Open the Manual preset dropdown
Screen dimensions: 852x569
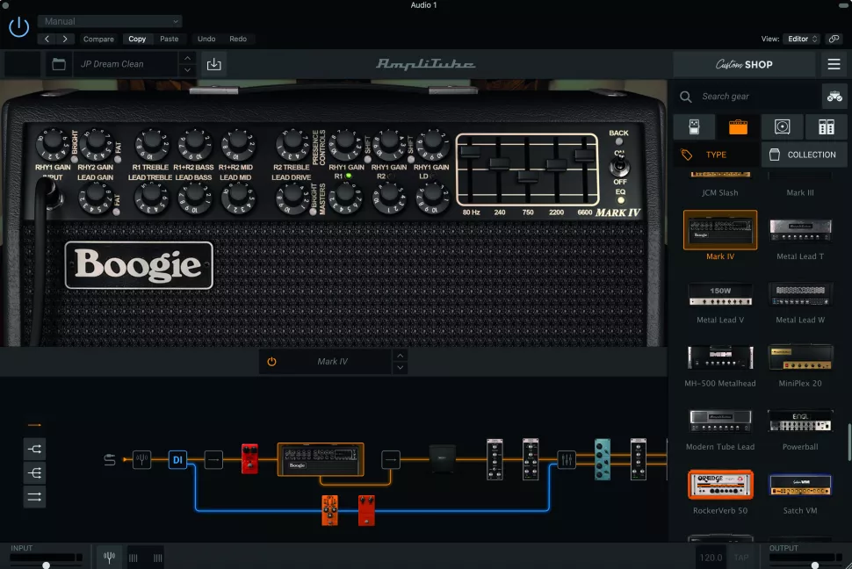point(110,21)
